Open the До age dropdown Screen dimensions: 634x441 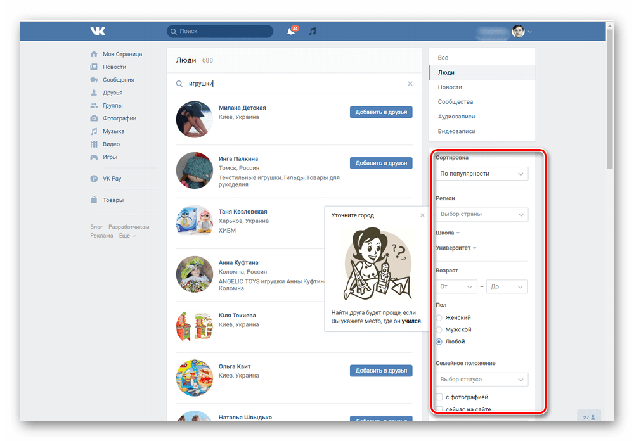tap(507, 286)
